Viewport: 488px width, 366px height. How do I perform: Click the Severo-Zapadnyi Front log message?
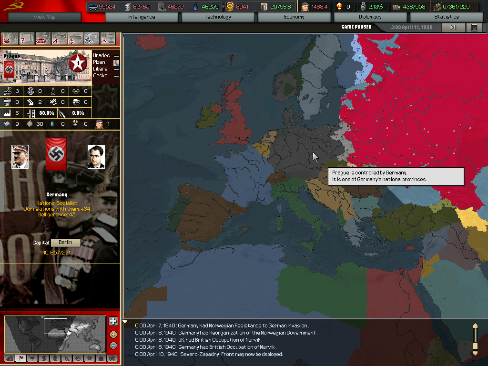(x=209, y=354)
